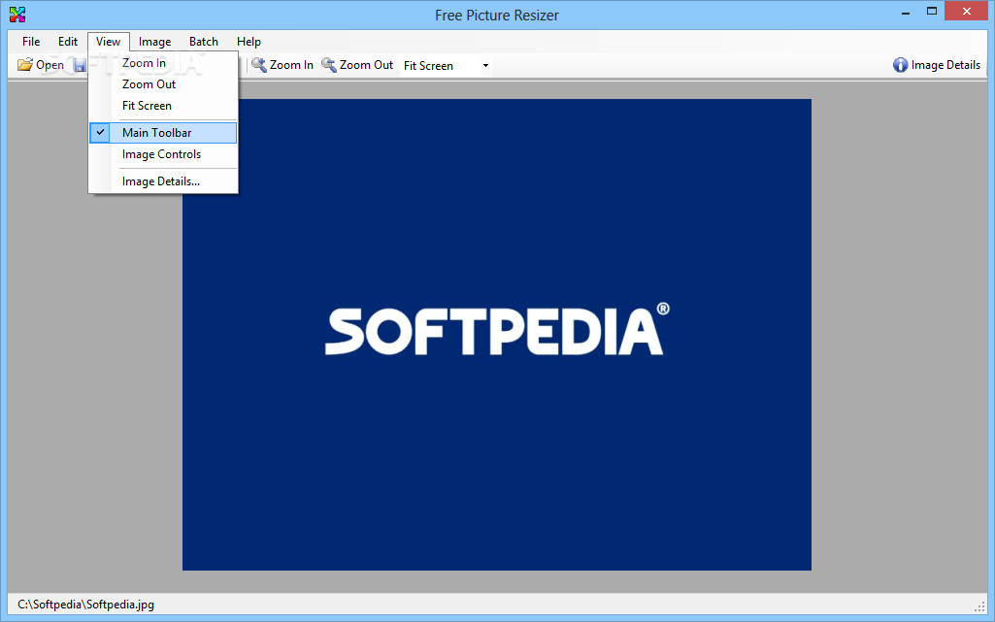Click the Open toolbar button label

click(x=50, y=65)
